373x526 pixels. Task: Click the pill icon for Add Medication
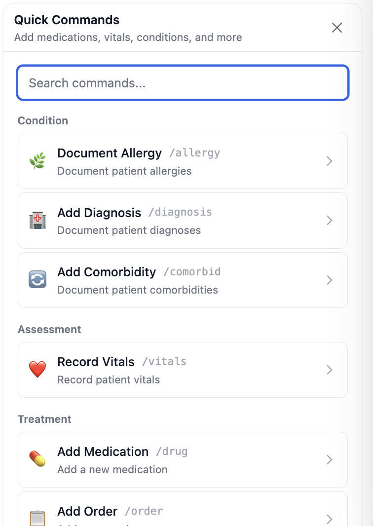click(x=37, y=459)
